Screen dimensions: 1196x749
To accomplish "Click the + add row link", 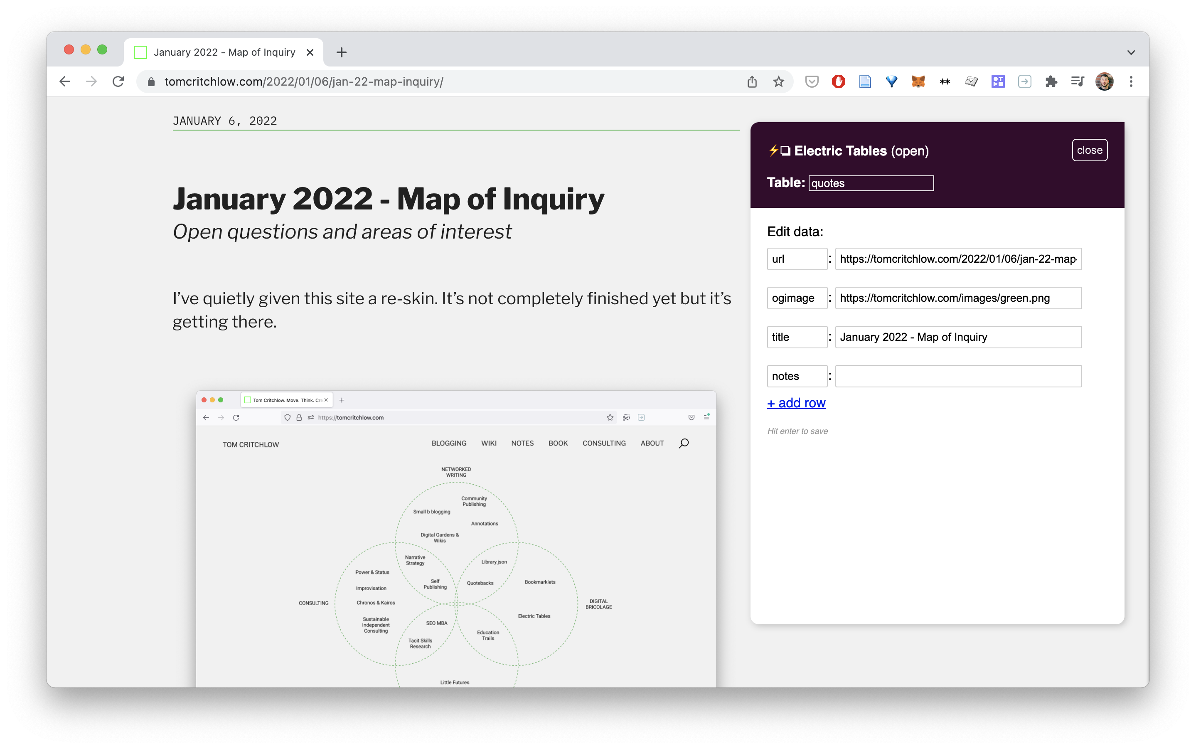I will tap(796, 403).
